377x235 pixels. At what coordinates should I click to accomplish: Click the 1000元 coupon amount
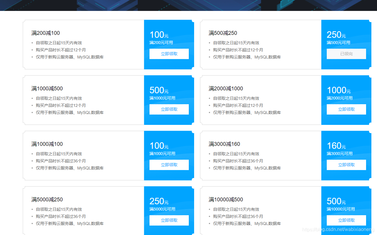pos(339,90)
